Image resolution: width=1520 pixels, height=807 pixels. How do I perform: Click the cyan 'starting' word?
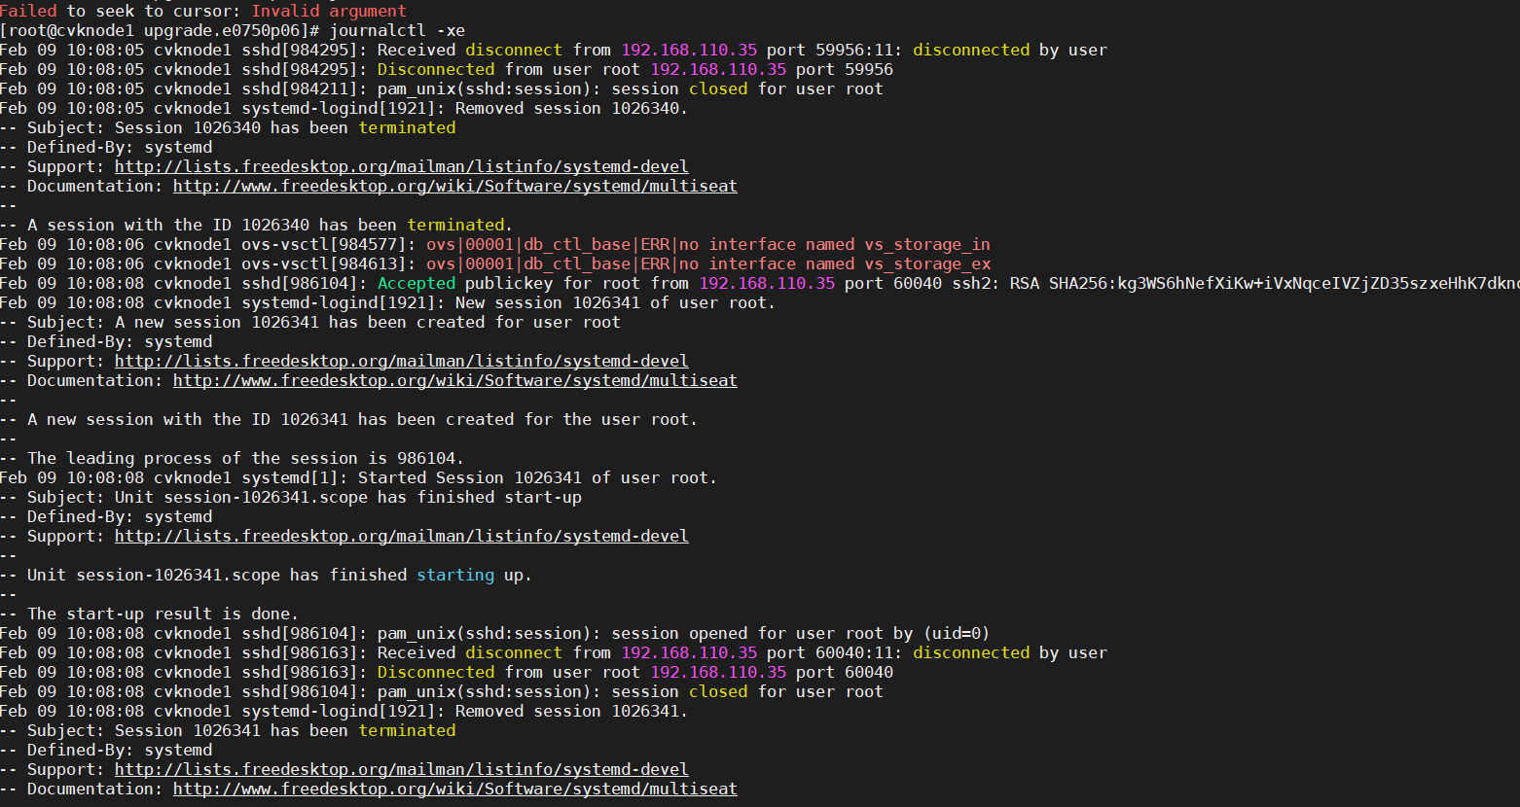(x=454, y=575)
